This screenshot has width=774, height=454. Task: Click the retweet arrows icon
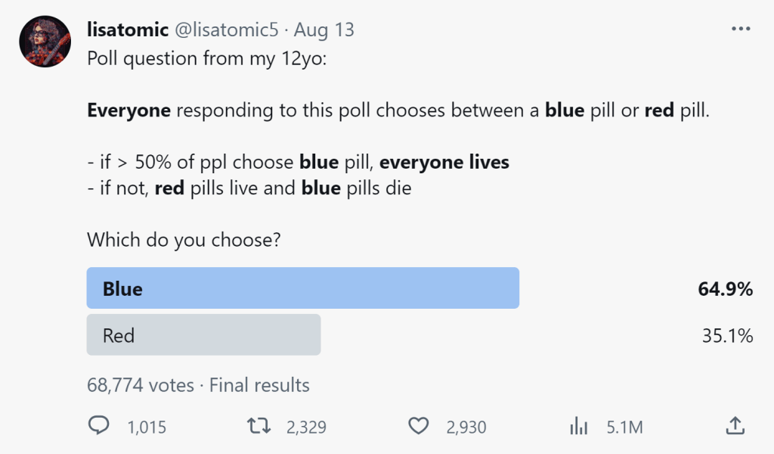259,426
